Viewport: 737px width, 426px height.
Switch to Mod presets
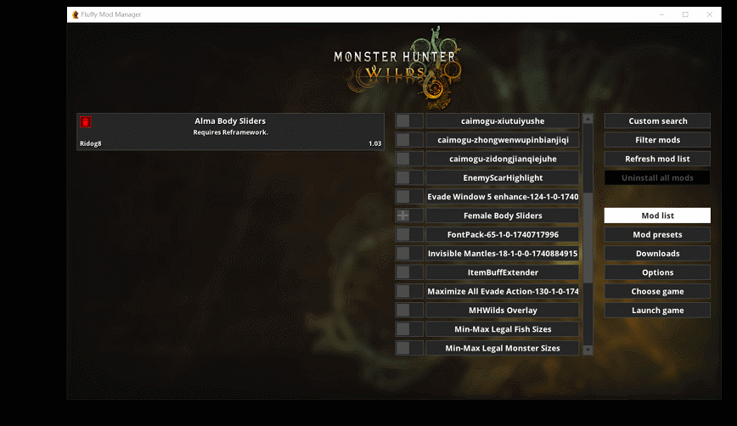coord(657,234)
